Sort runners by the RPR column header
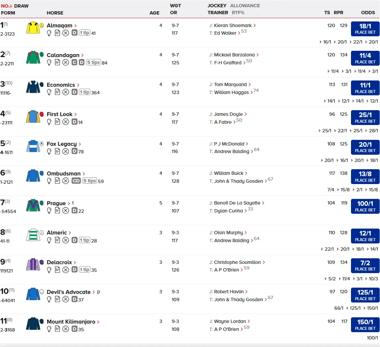This screenshot has height=347, width=380. [338, 13]
